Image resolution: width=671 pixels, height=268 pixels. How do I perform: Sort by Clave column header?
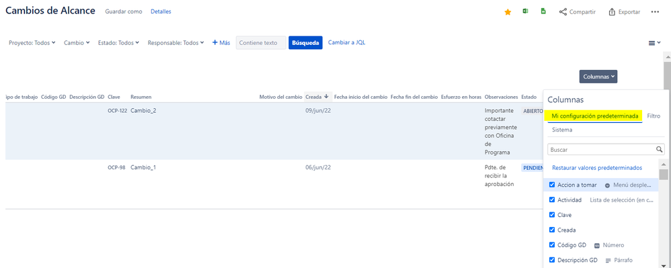pos(114,97)
